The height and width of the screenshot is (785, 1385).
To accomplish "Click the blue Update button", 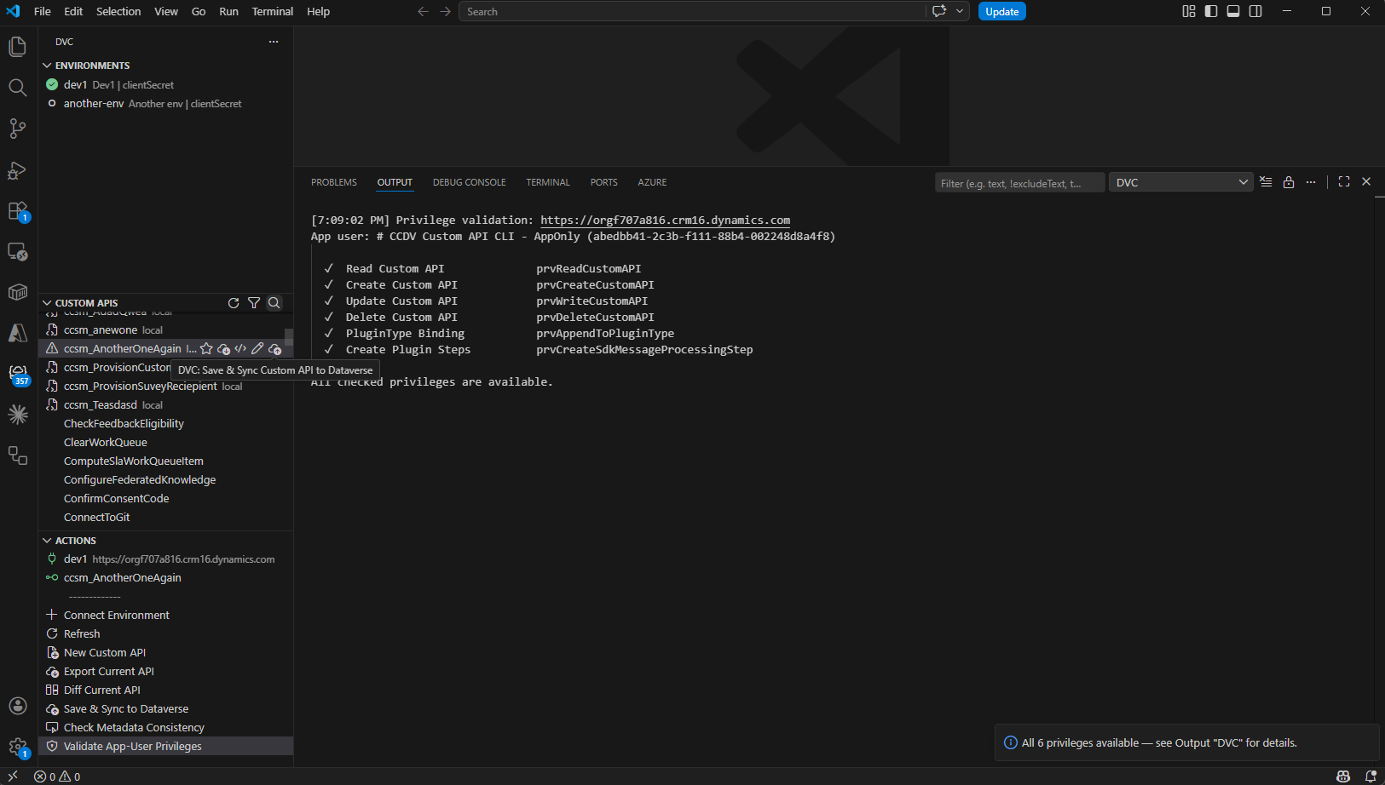I will click(1002, 12).
